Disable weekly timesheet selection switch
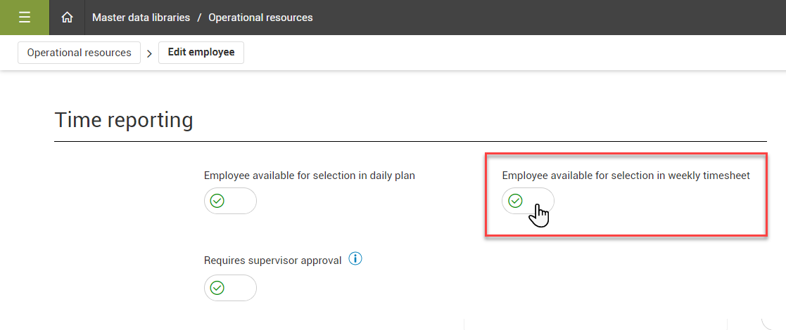The width and height of the screenshot is (786, 330). click(528, 202)
